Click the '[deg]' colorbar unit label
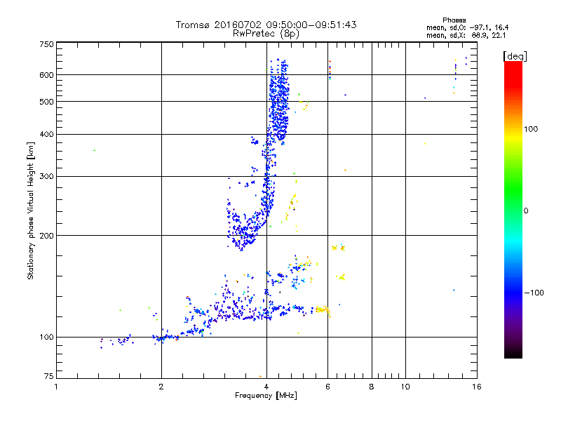This screenshot has width=561, height=421. click(x=515, y=56)
